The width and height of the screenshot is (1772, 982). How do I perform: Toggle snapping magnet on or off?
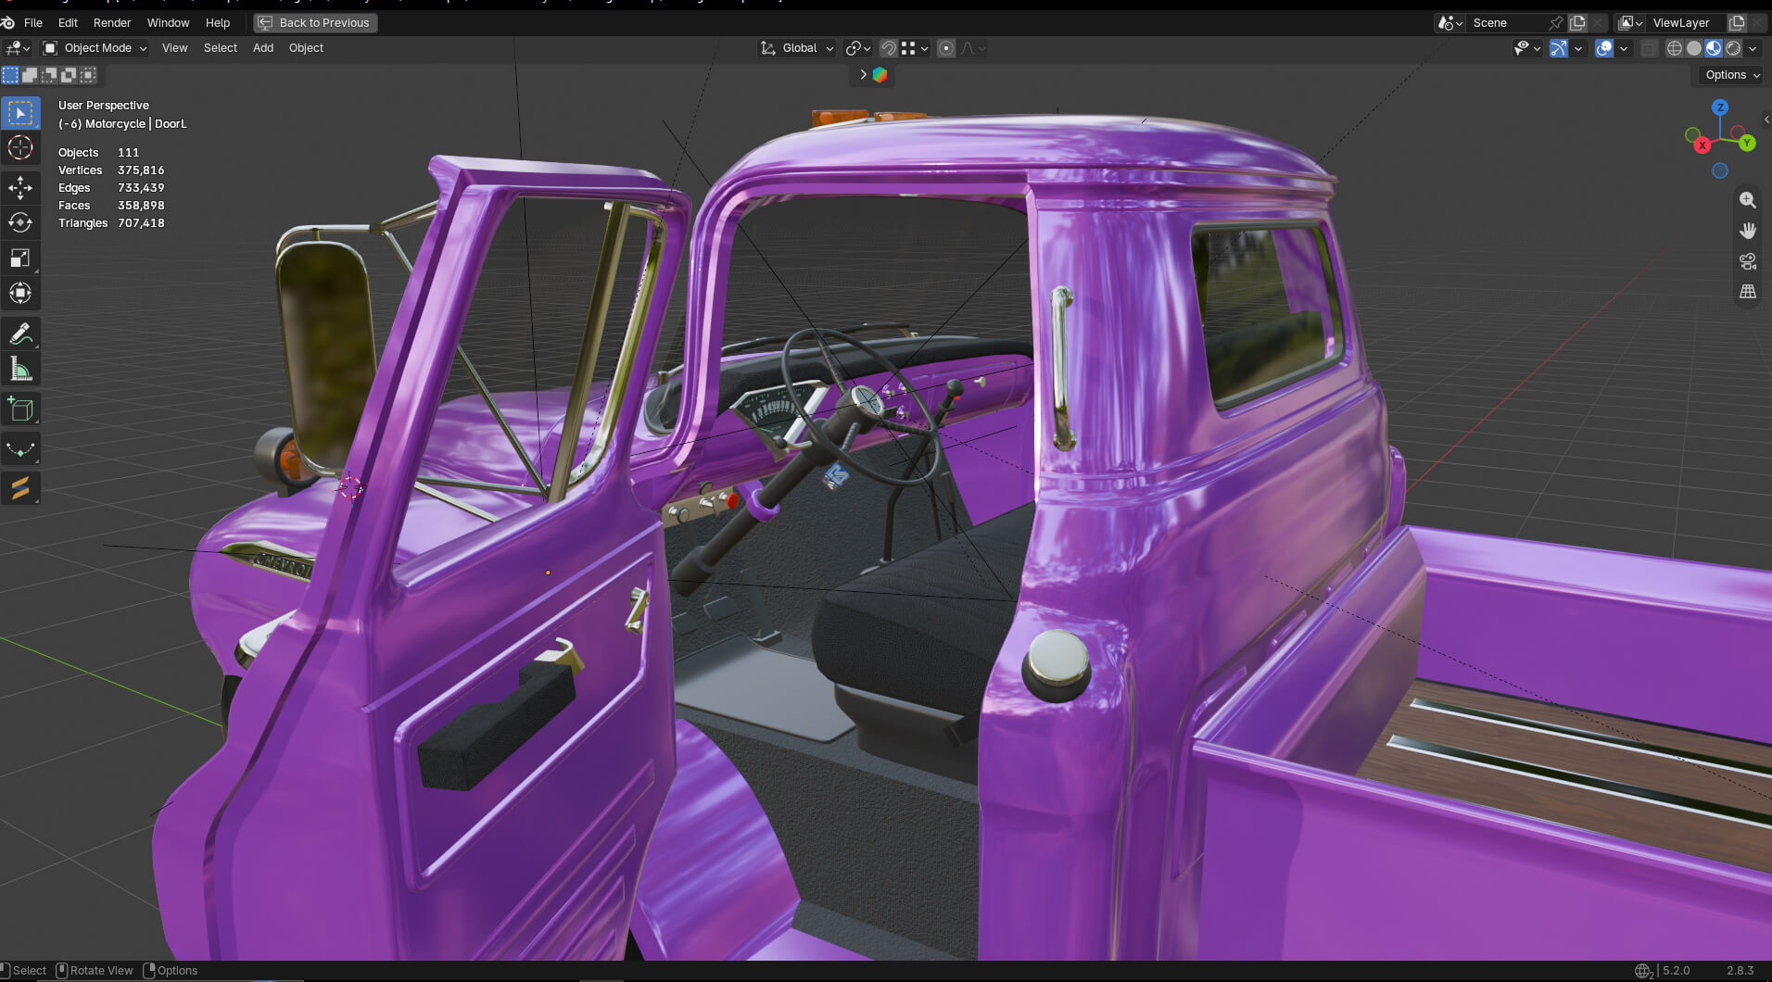point(888,48)
